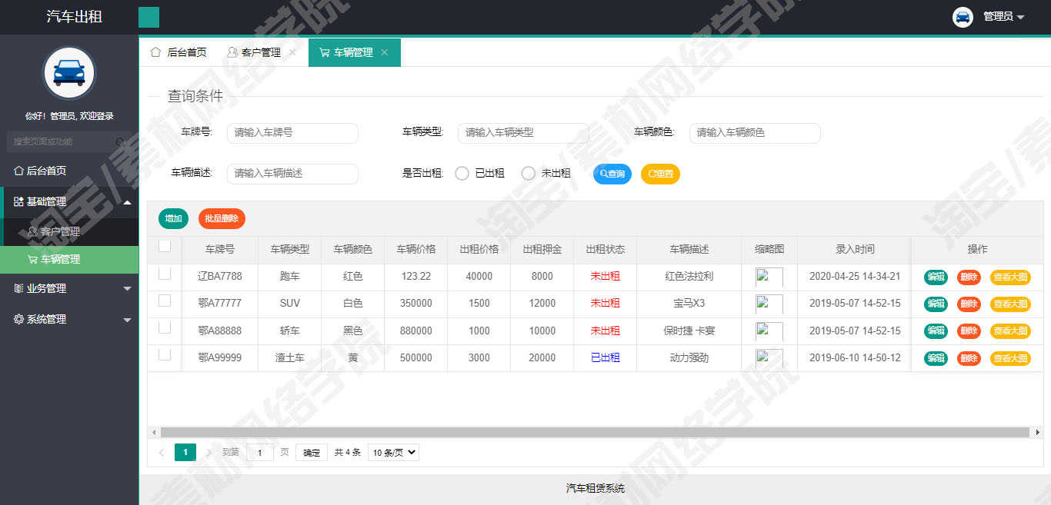Click the admin car avatar in the header
1051x505 pixels.
[x=963, y=17]
